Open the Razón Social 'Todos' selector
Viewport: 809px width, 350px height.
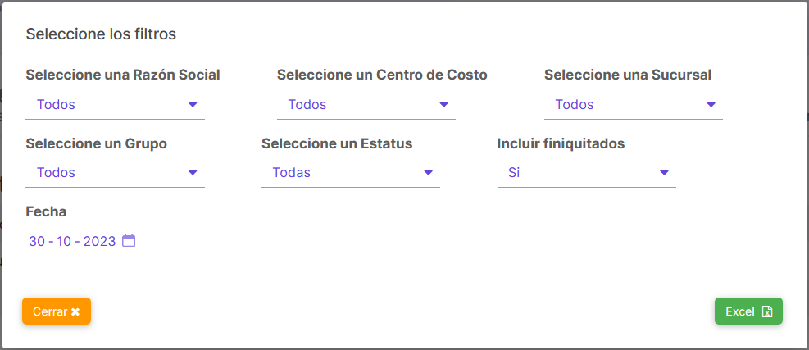tap(115, 105)
